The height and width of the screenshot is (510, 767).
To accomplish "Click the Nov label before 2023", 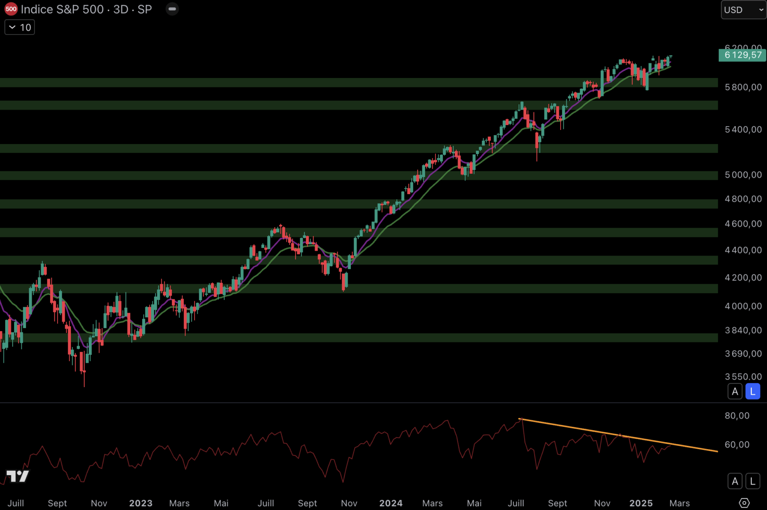I will click(99, 503).
